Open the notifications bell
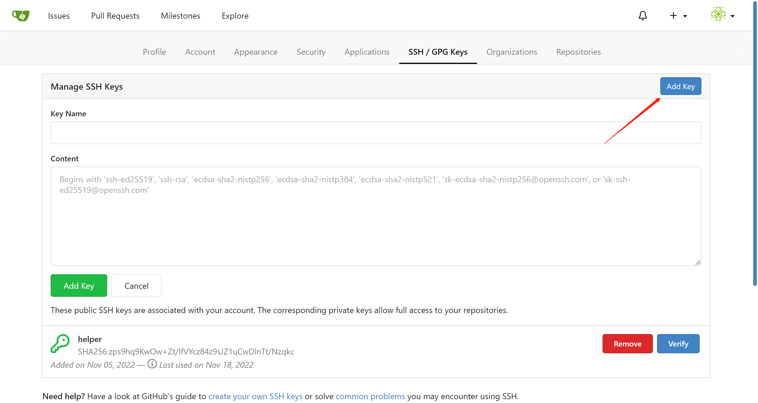Viewport: 758px width, 403px height. pos(643,15)
